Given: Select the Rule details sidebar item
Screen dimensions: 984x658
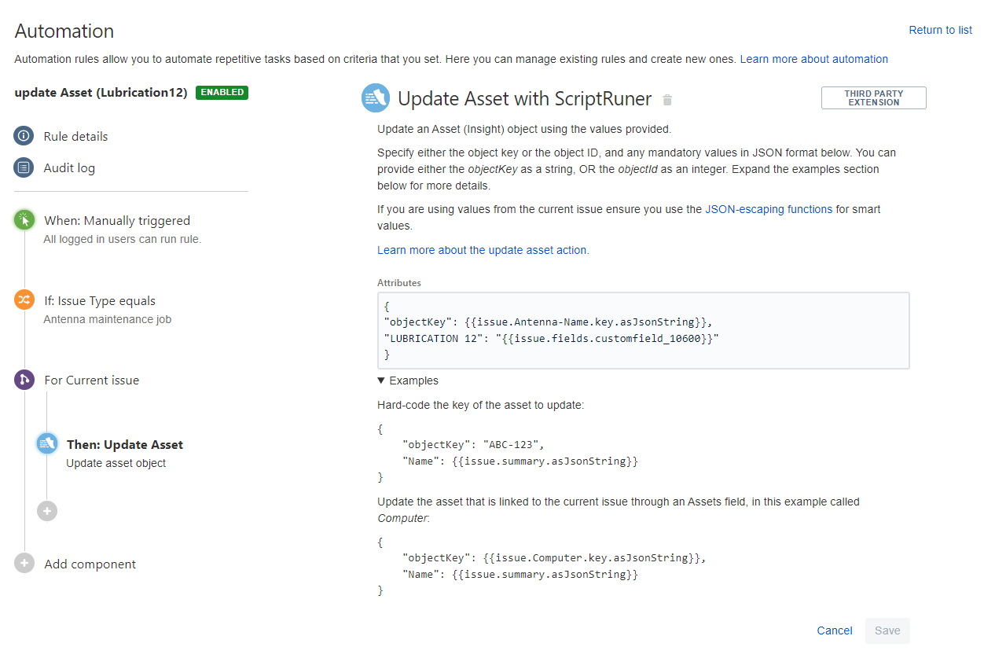Looking at the screenshot, I should [75, 135].
